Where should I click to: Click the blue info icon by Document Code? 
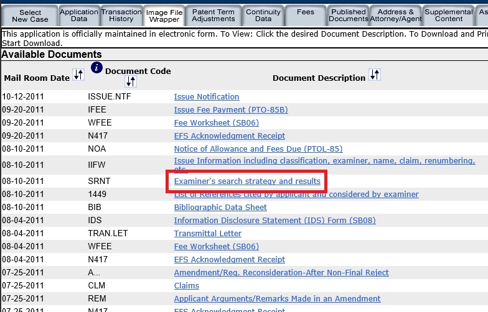(96, 67)
